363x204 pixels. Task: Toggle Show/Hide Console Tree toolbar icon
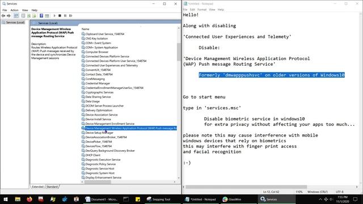coord(16,16)
